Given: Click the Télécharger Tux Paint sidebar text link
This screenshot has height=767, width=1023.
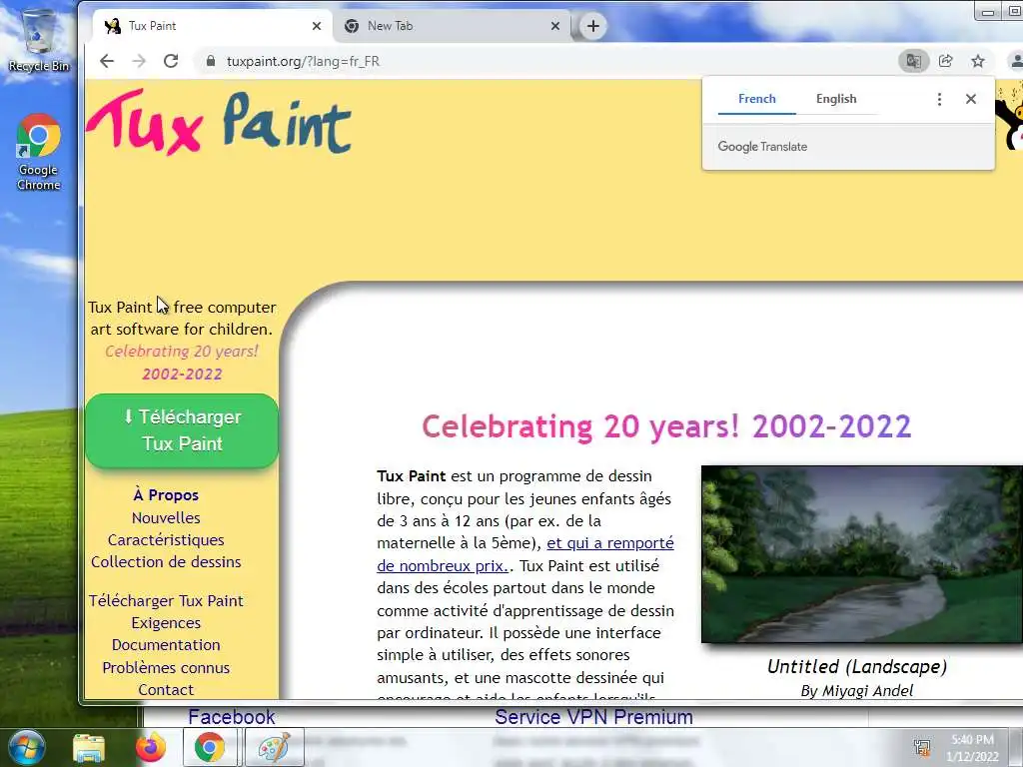Looking at the screenshot, I should pyautogui.click(x=166, y=600).
